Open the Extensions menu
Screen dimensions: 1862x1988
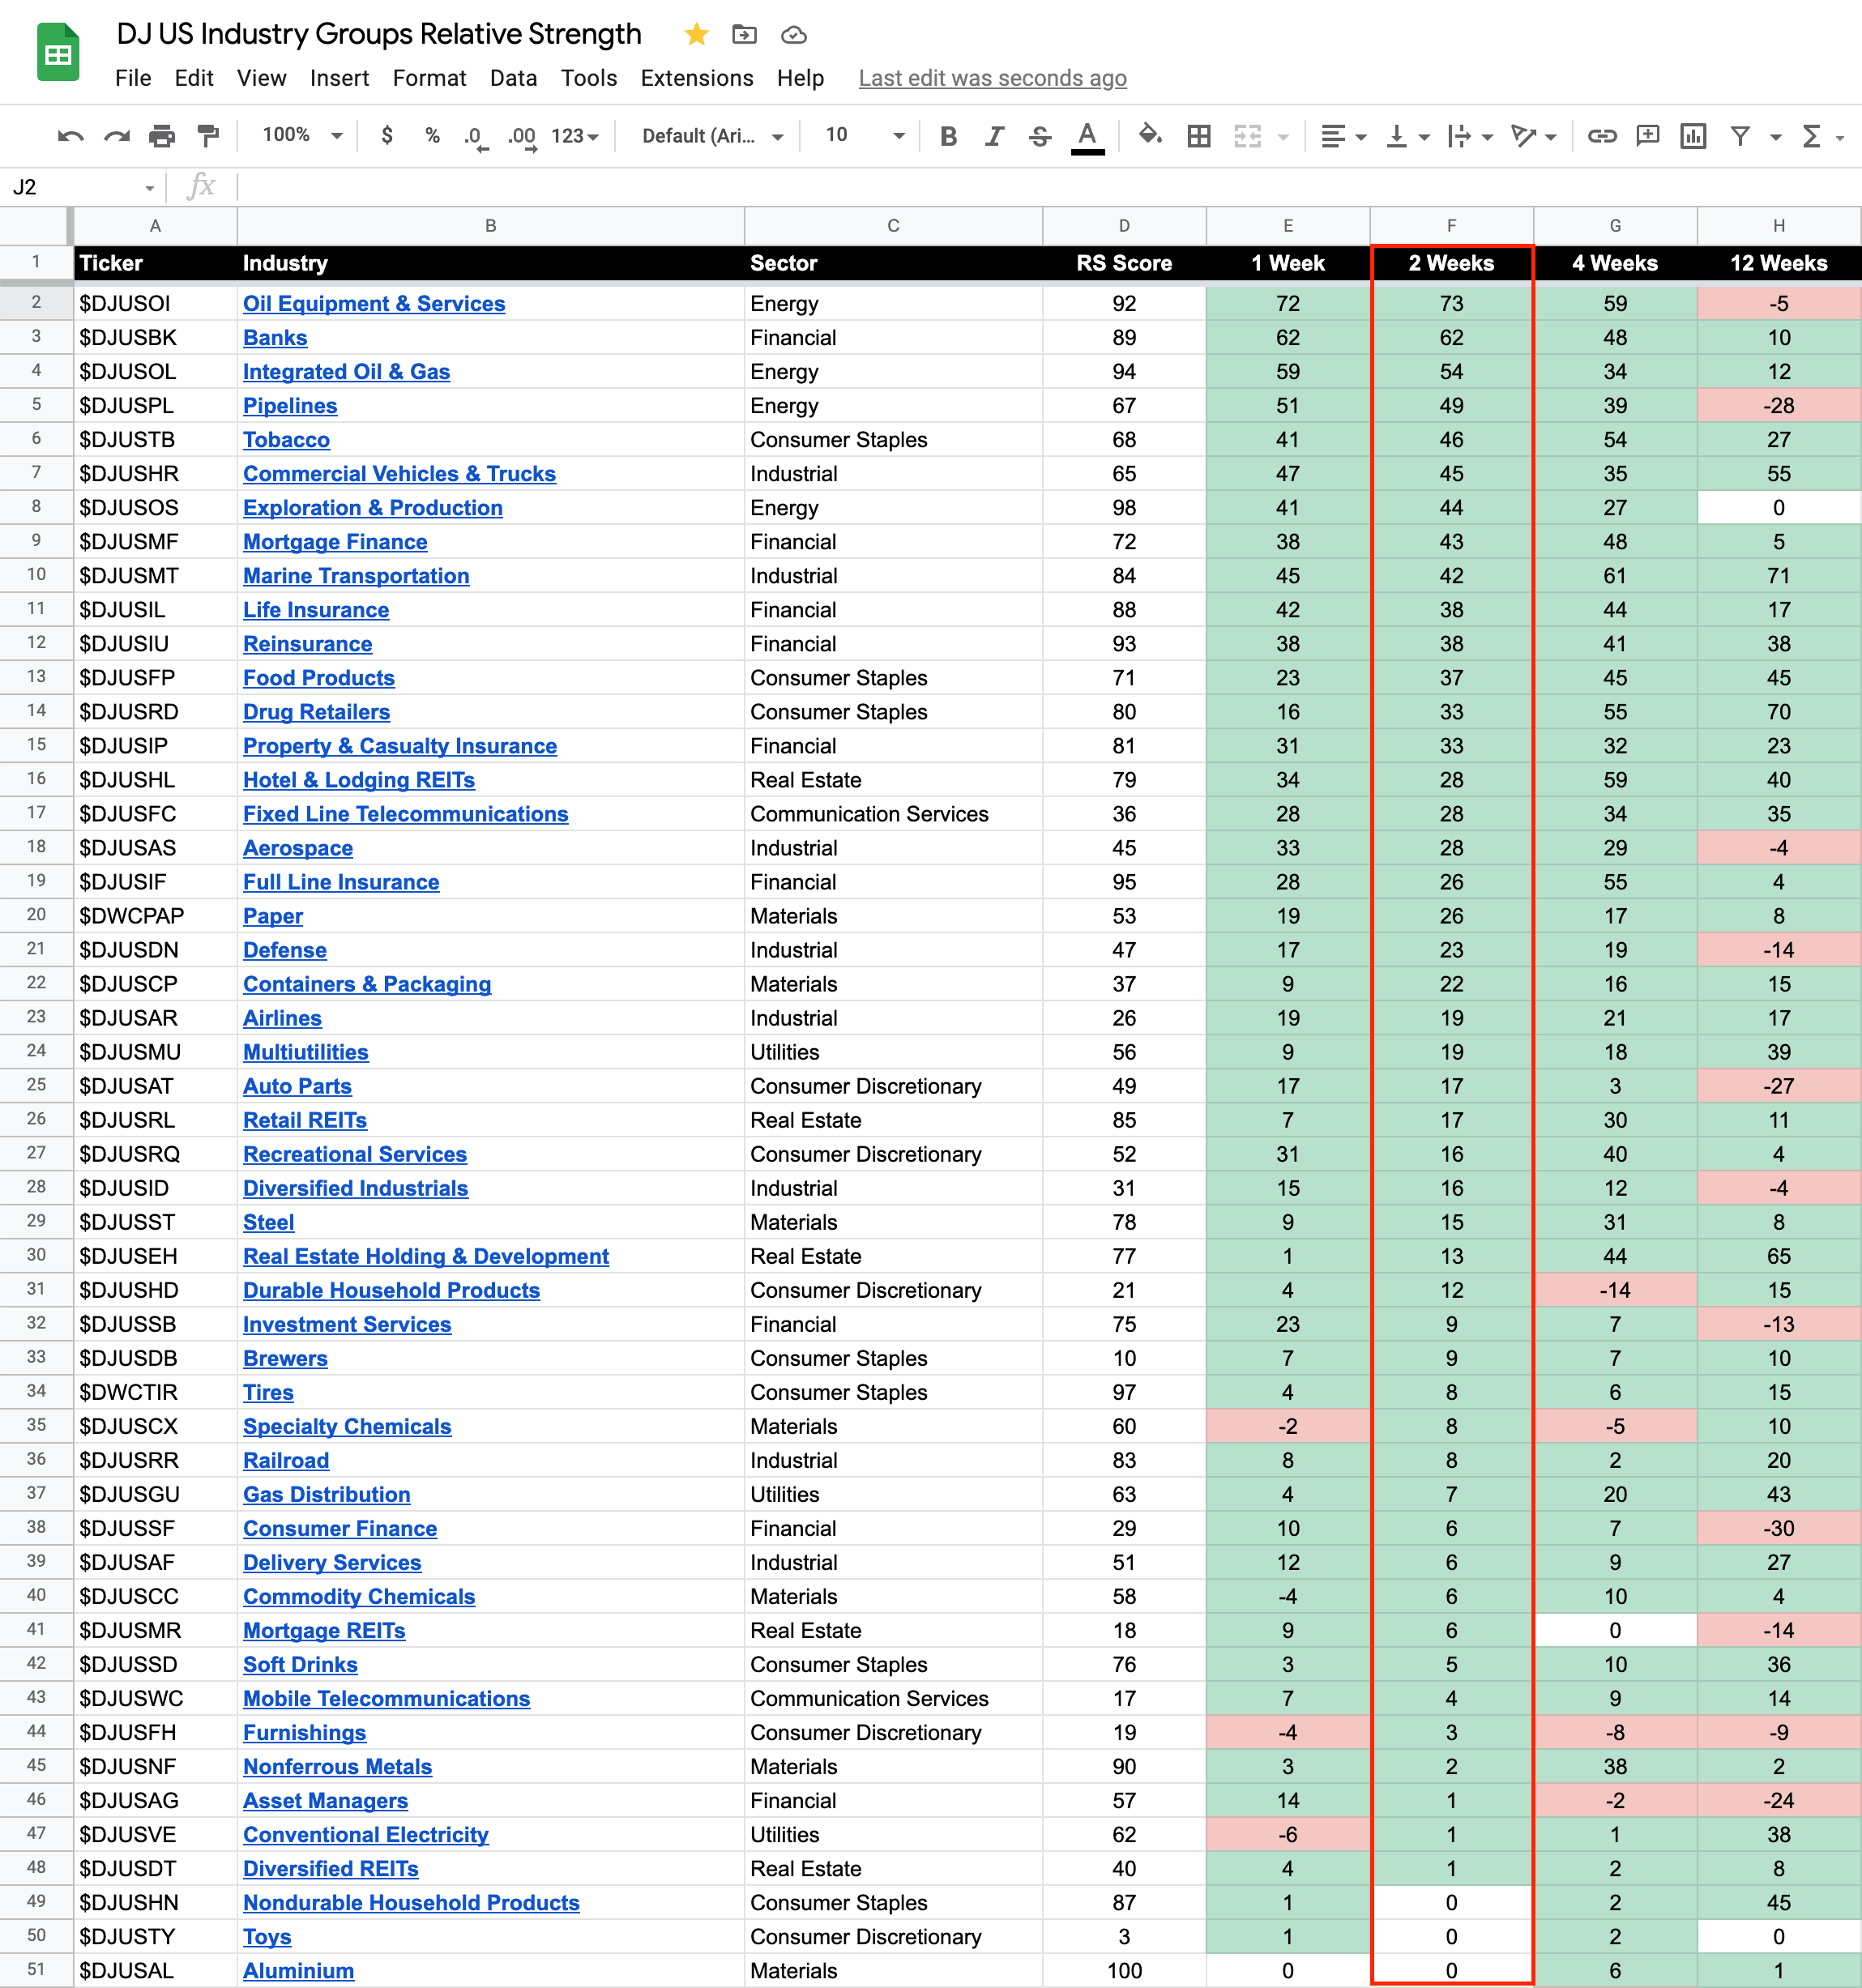[696, 78]
